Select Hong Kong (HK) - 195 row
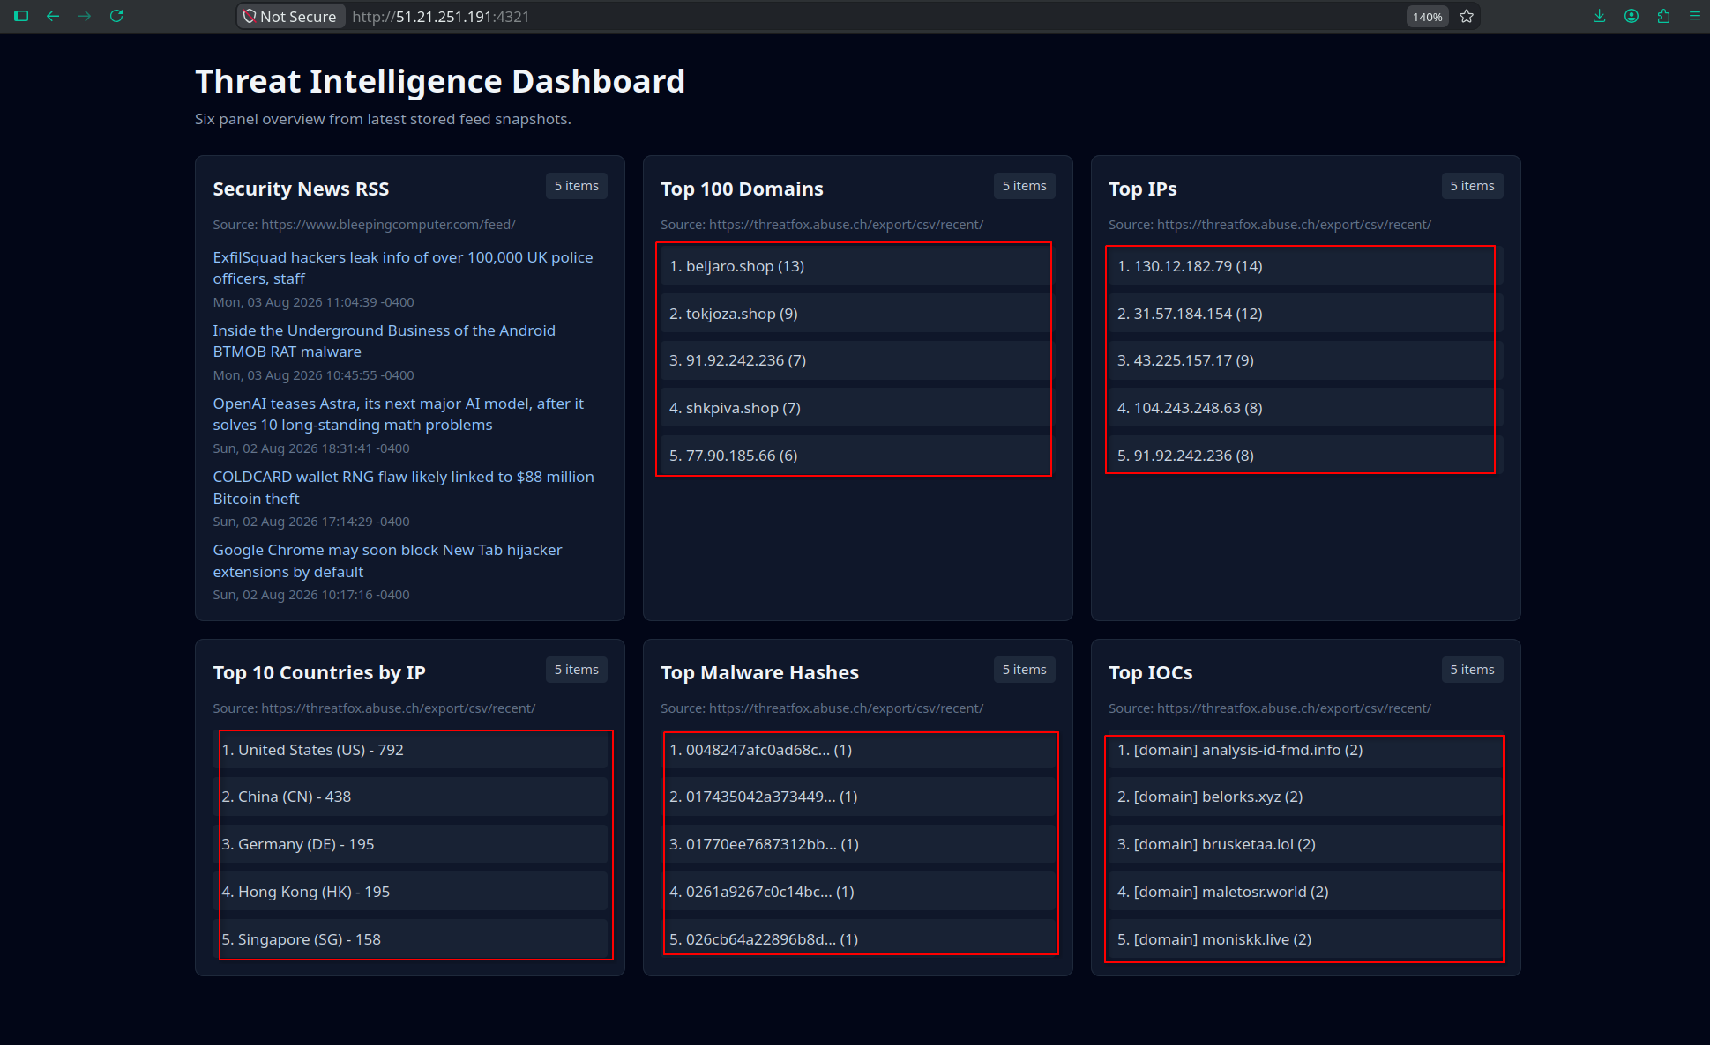 tap(410, 892)
